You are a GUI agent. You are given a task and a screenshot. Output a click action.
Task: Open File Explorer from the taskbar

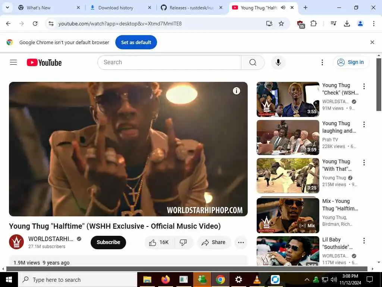[147, 280]
